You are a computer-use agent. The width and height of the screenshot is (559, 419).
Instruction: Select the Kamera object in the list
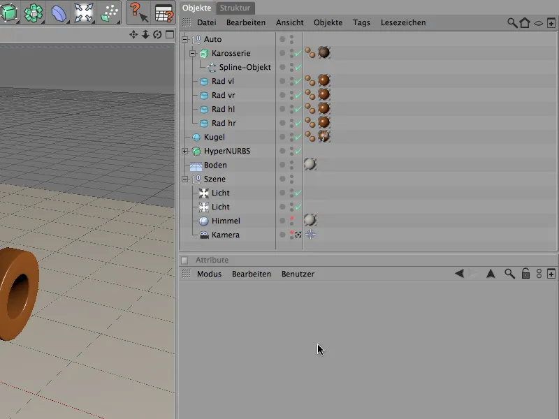225,235
